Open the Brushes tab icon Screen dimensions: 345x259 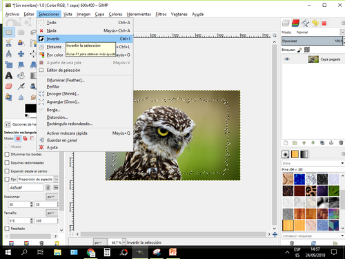point(286,154)
